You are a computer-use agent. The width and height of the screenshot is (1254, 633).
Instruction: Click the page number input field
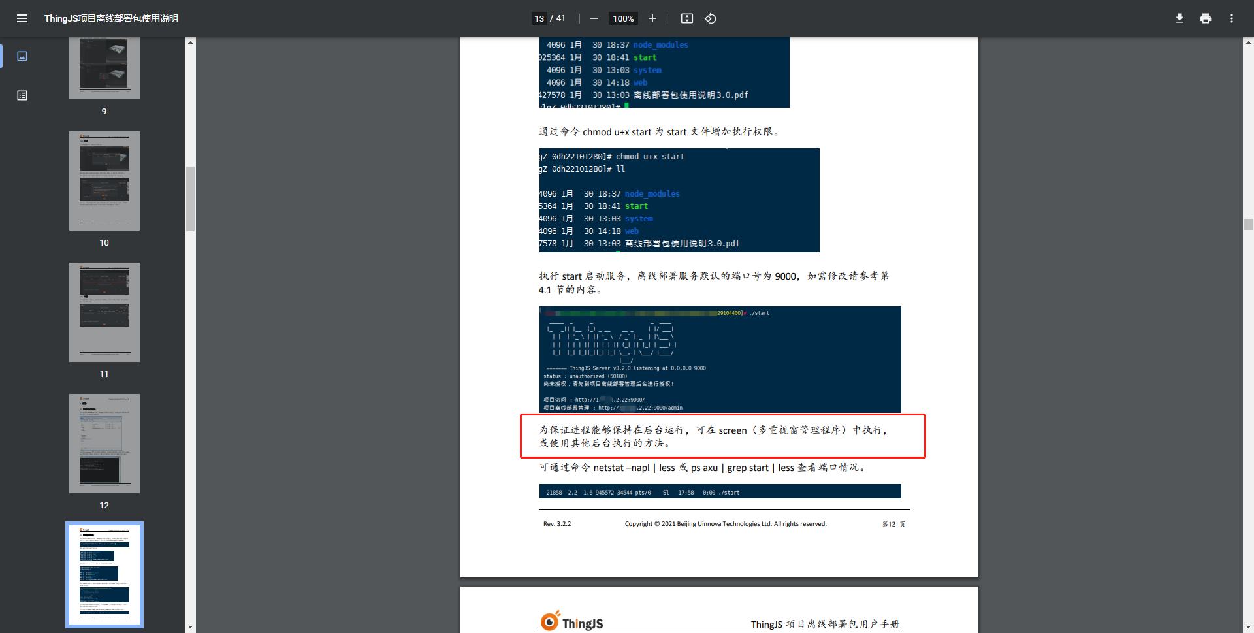pos(539,18)
